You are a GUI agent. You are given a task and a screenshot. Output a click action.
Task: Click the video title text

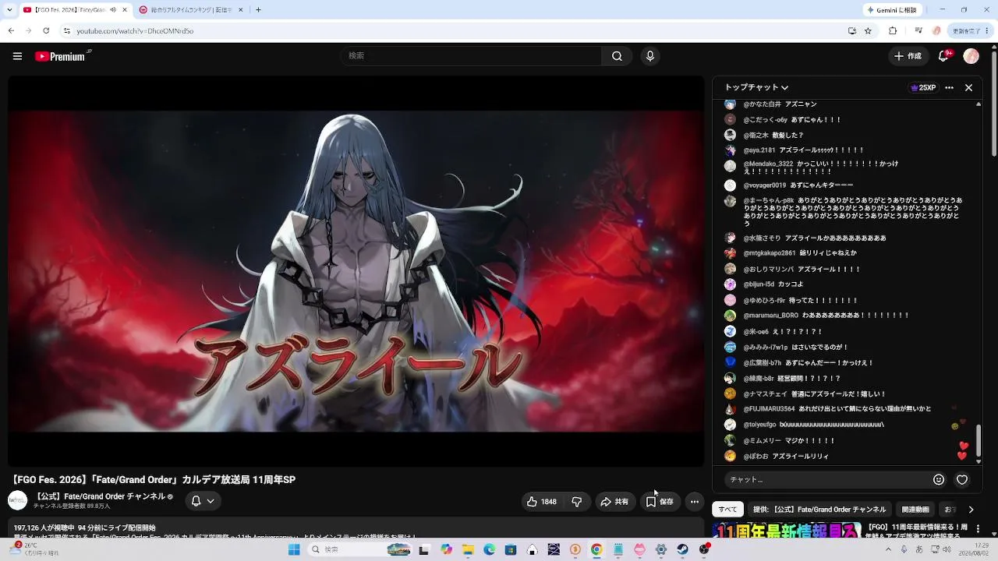pyautogui.click(x=154, y=480)
